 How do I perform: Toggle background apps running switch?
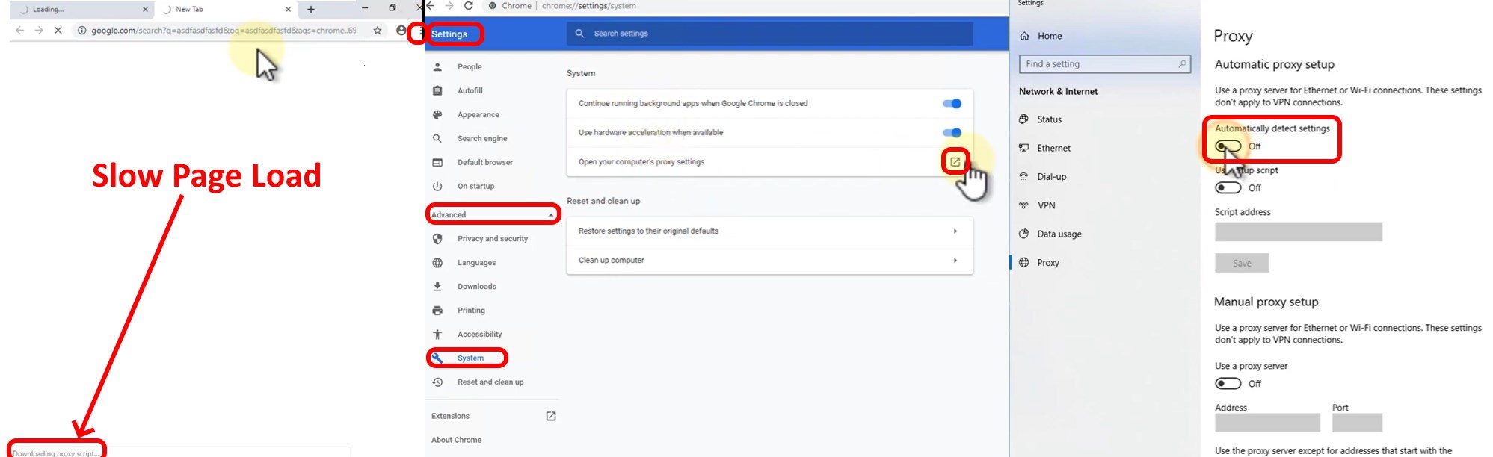tap(952, 104)
